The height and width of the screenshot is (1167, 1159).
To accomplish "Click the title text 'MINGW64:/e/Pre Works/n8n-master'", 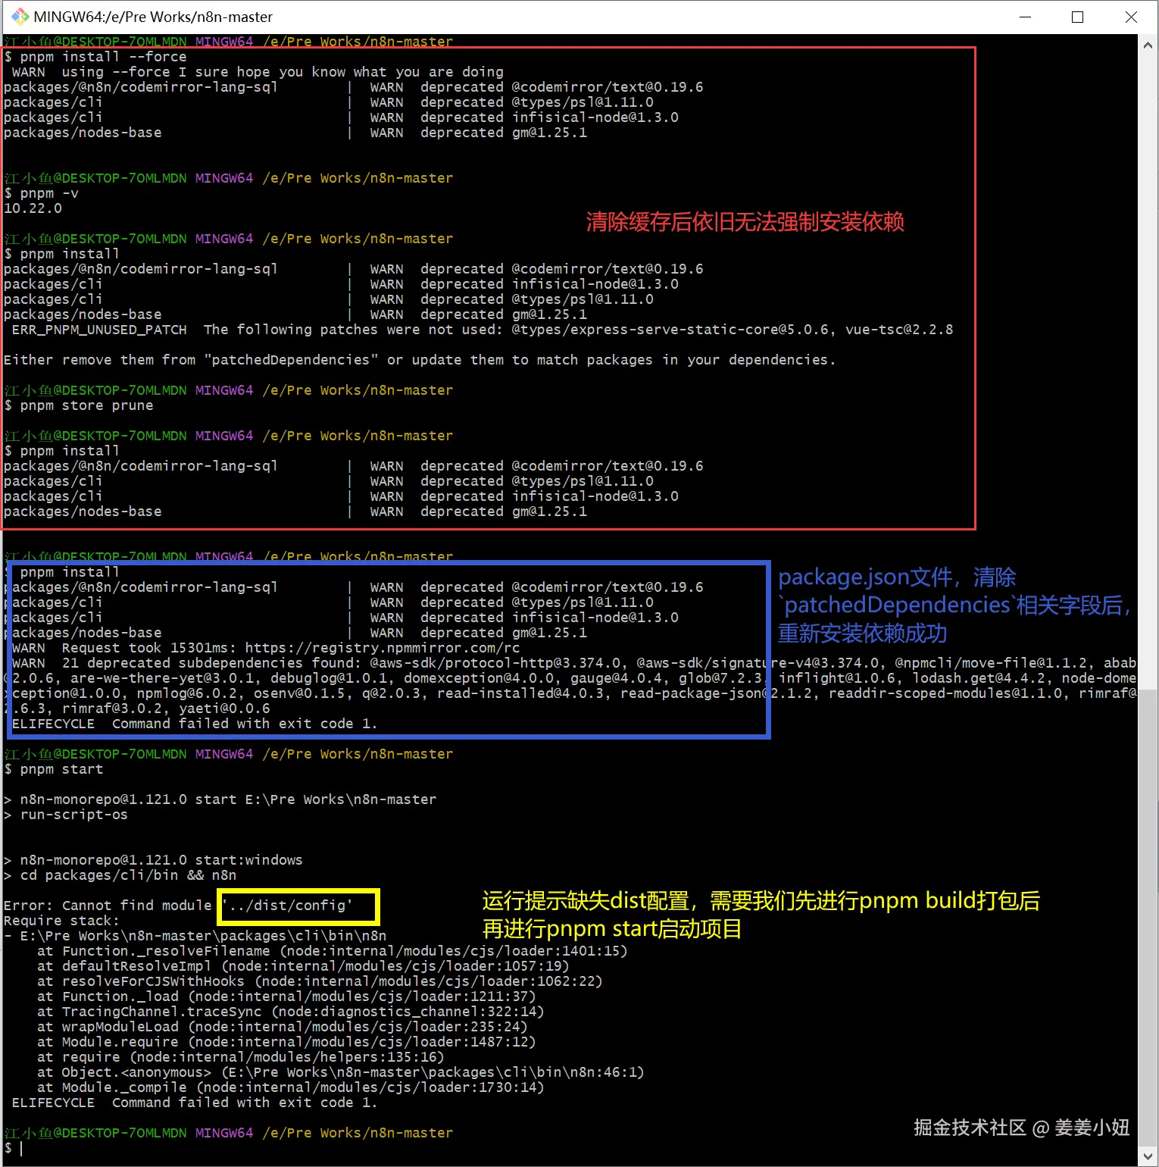I will (x=153, y=17).
